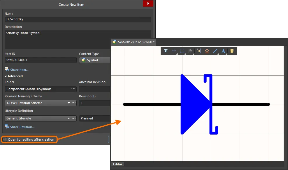Activate the Place Line tool
The height and width of the screenshot is (170, 288).
215,51
